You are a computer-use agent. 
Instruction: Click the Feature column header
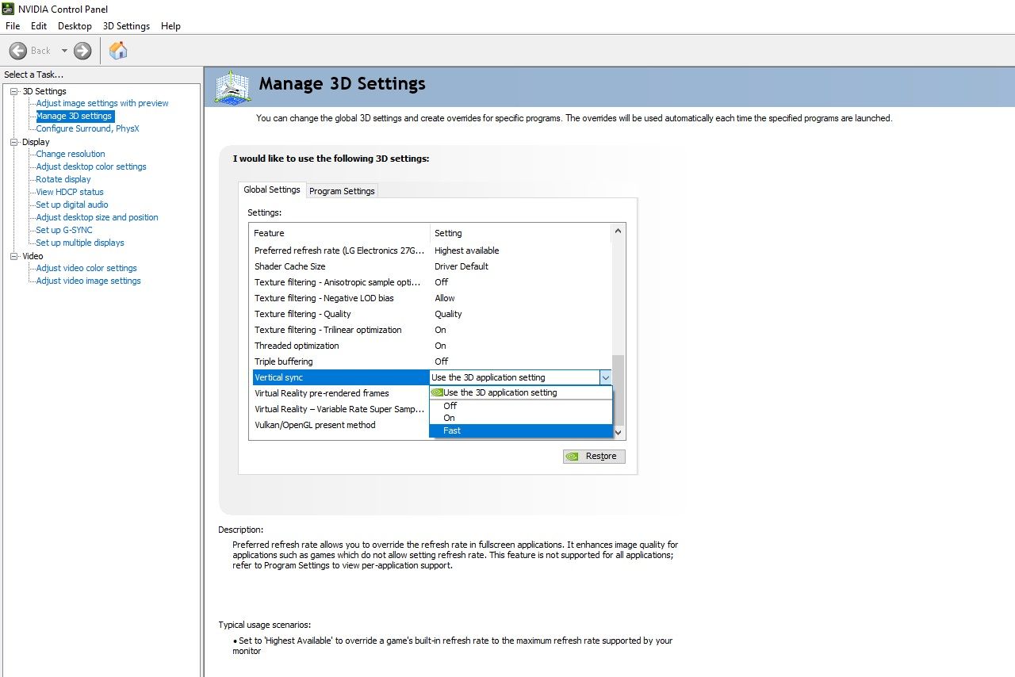pos(340,233)
